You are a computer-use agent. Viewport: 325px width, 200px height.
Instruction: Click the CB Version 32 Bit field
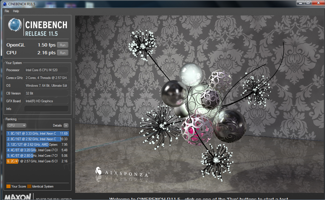pos(46,93)
